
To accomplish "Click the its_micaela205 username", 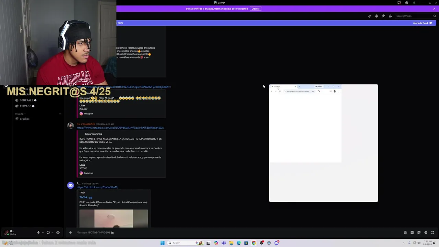I will click(86, 124).
